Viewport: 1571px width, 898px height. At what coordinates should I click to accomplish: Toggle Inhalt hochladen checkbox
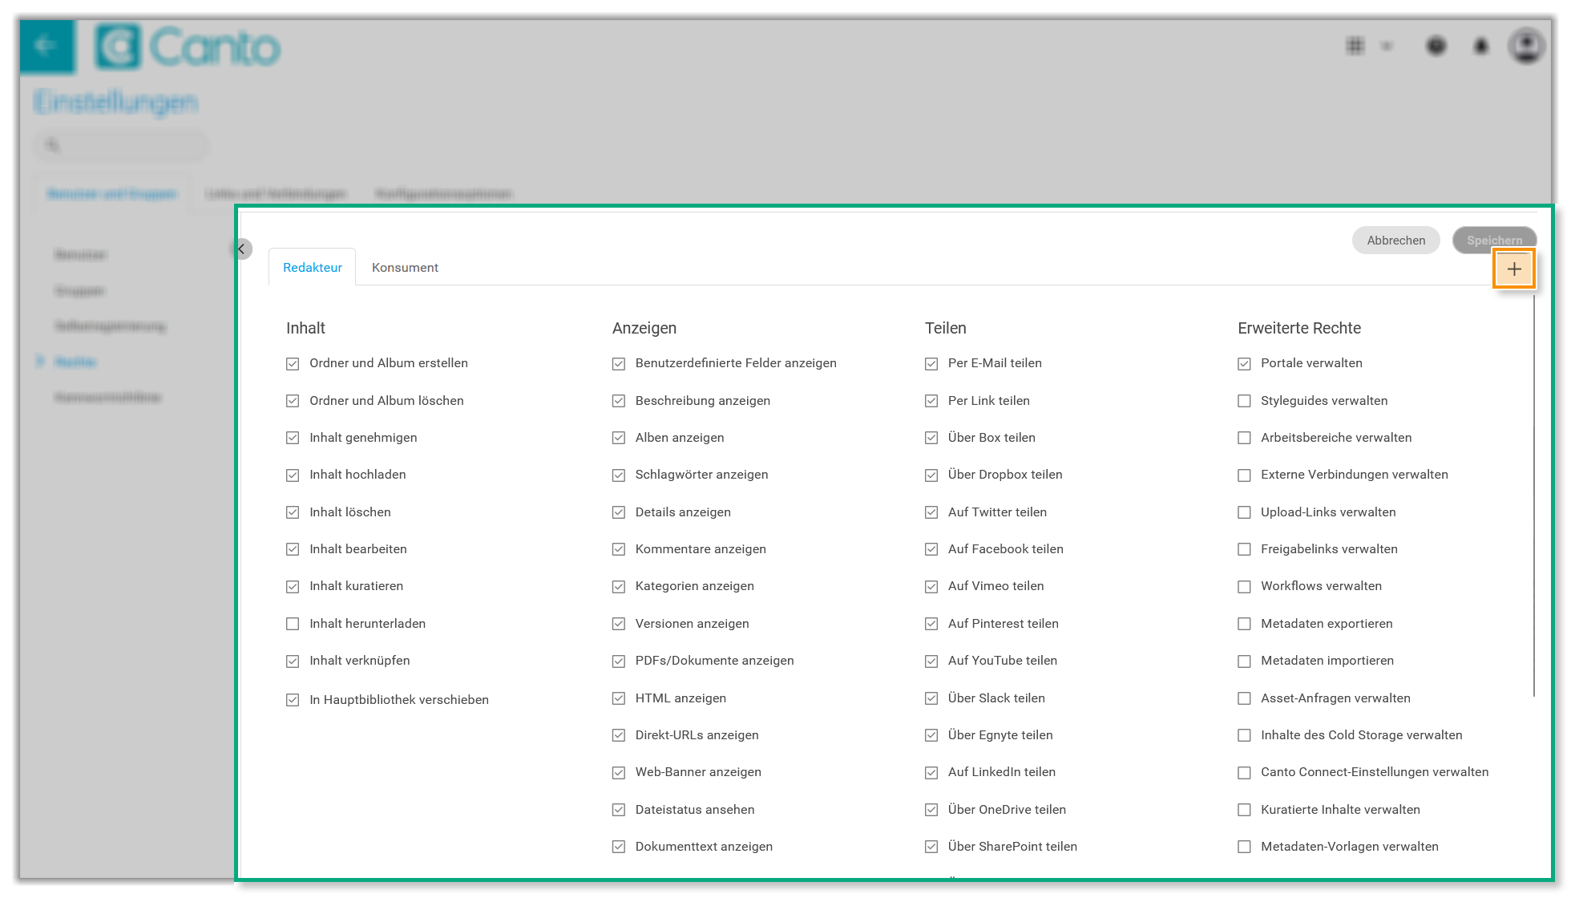tap(293, 475)
